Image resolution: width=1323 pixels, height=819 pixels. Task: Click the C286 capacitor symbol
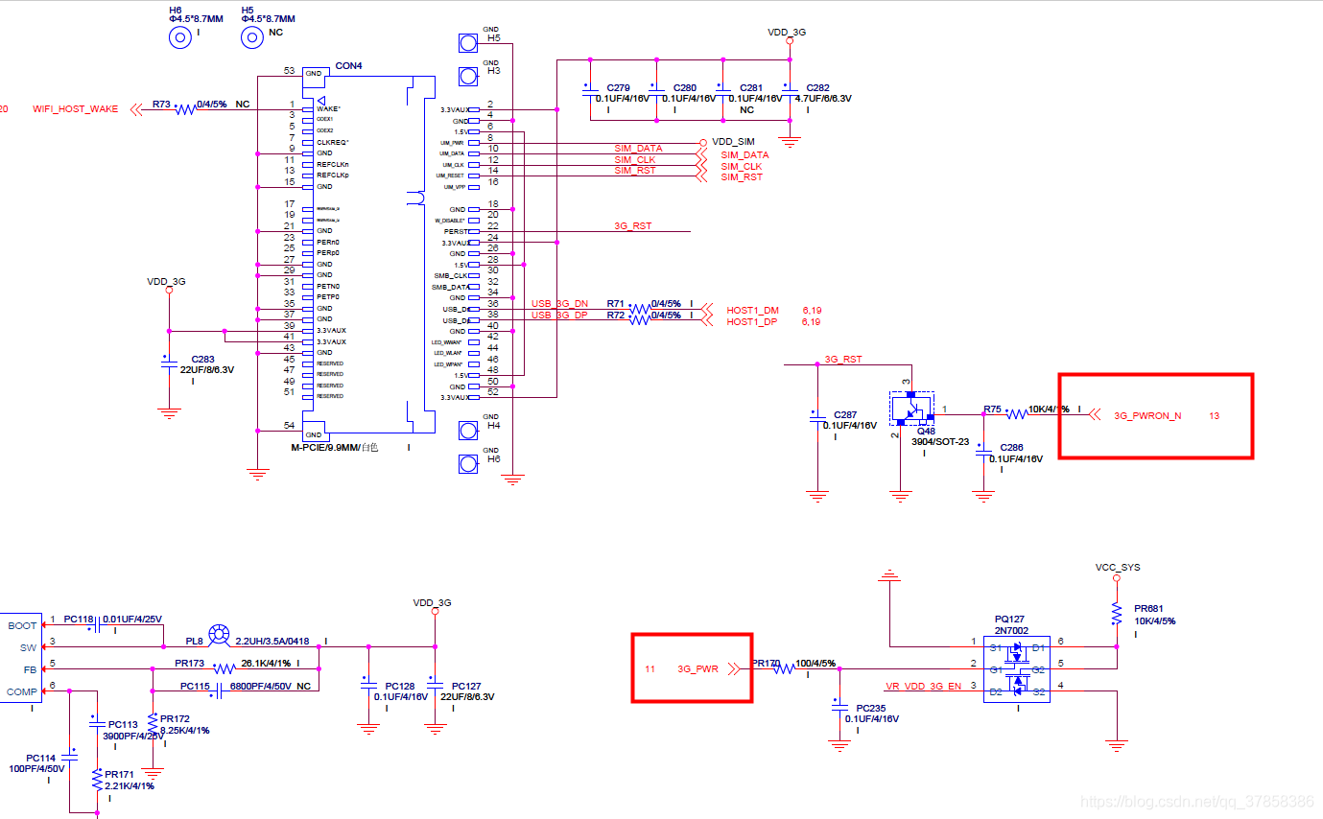tap(982, 453)
